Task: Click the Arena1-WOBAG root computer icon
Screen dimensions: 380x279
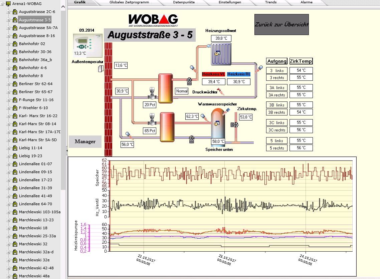Action: pyautogui.click(x=8, y=4)
